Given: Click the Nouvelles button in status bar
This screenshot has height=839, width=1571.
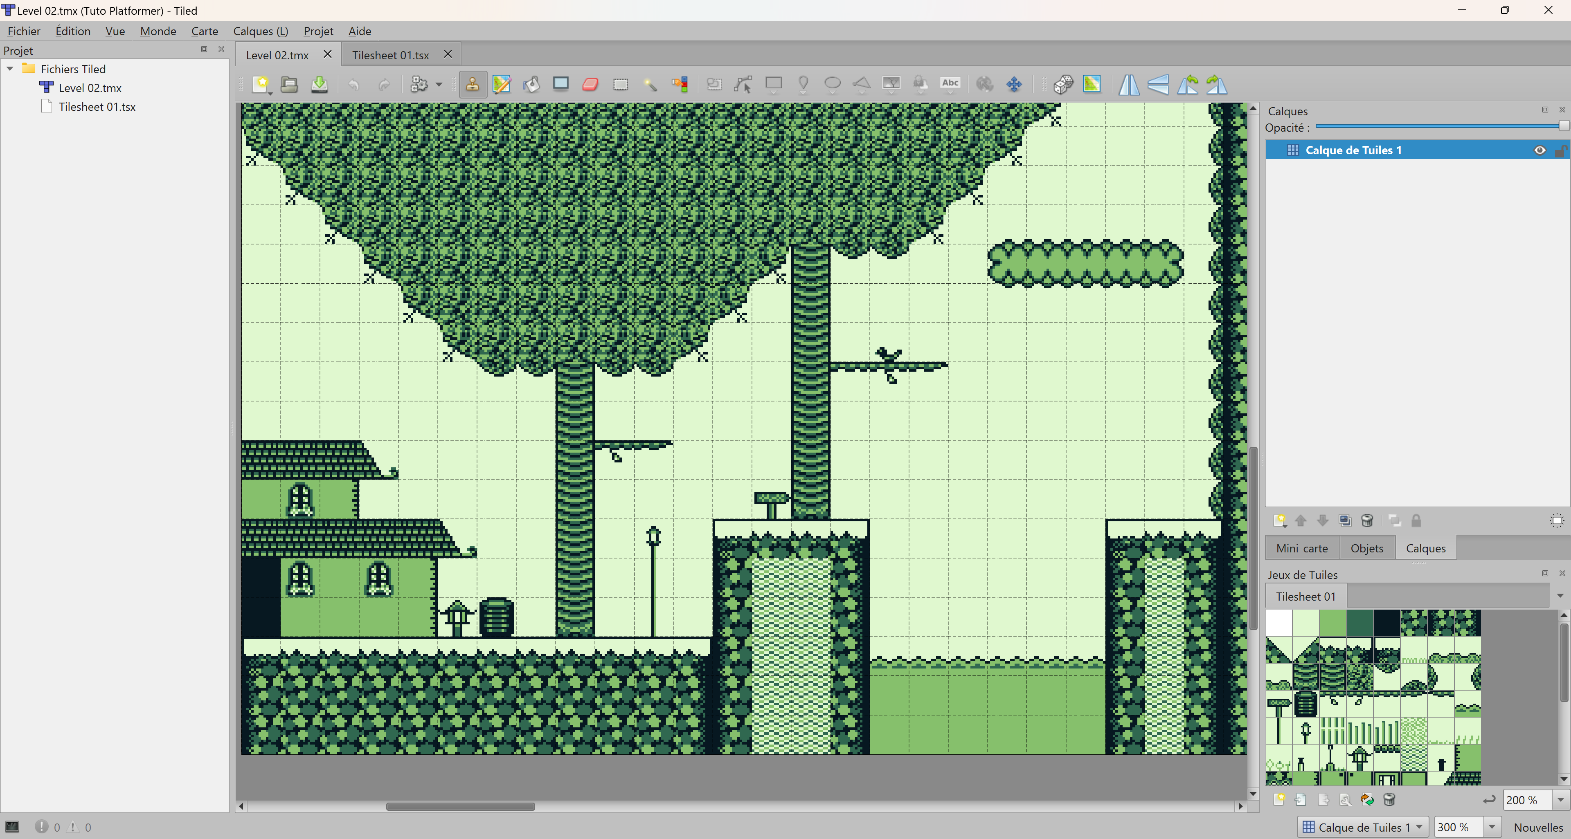Looking at the screenshot, I should click(1537, 827).
